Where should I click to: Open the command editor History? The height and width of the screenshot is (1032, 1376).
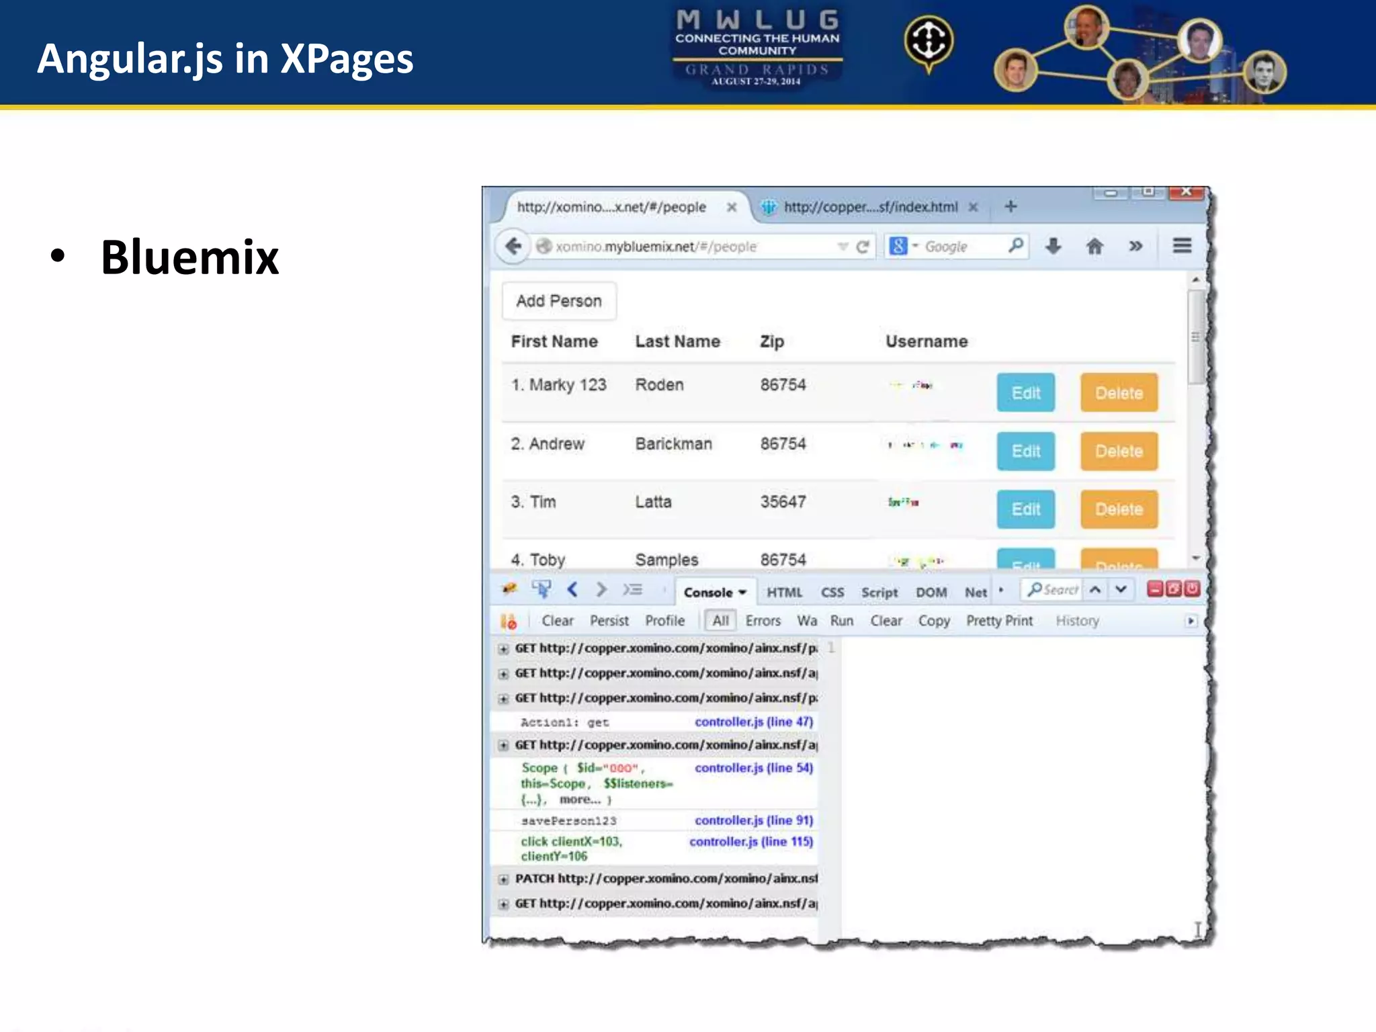click(x=1077, y=621)
